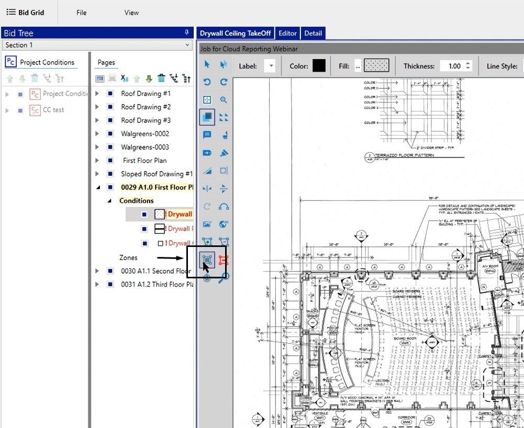Select the arrow pointer tool
Image resolution: width=524 pixels, height=428 pixels.
[x=207, y=64]
